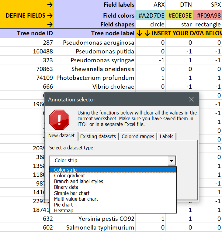Select Color strip from the list
This screenshot has width=222, height=232.
[x=65, y=170]
